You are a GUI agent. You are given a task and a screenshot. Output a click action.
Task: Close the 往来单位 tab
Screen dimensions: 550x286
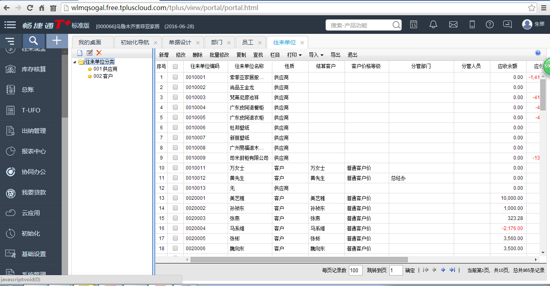coord(302,42)
